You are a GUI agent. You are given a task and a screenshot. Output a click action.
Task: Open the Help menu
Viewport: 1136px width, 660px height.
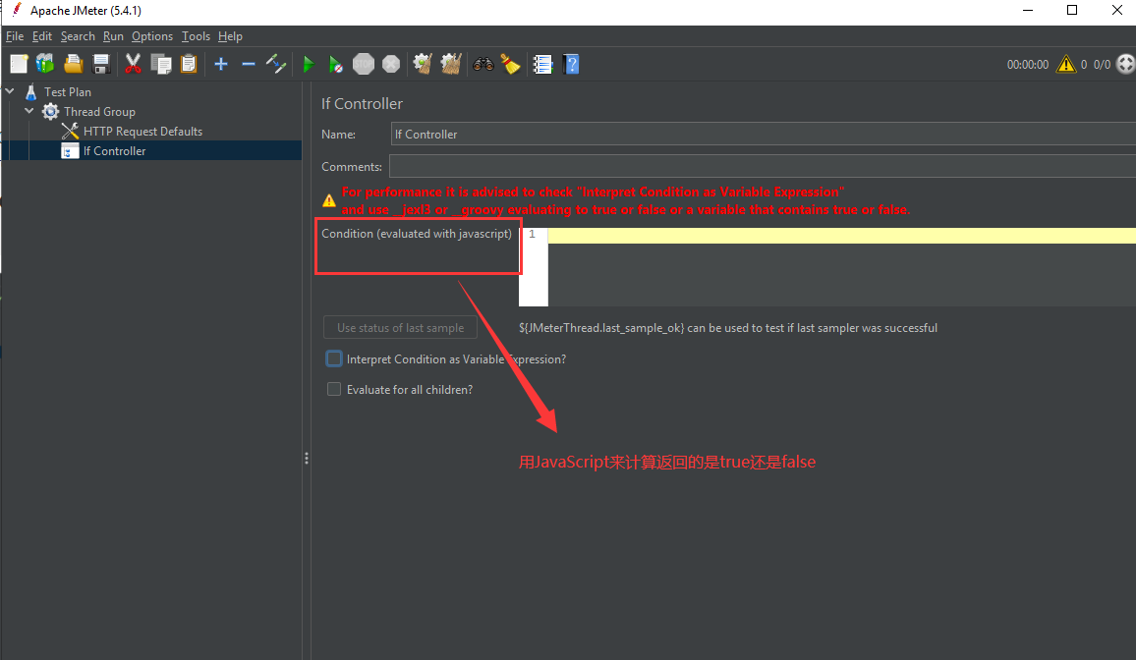(230, 36)
